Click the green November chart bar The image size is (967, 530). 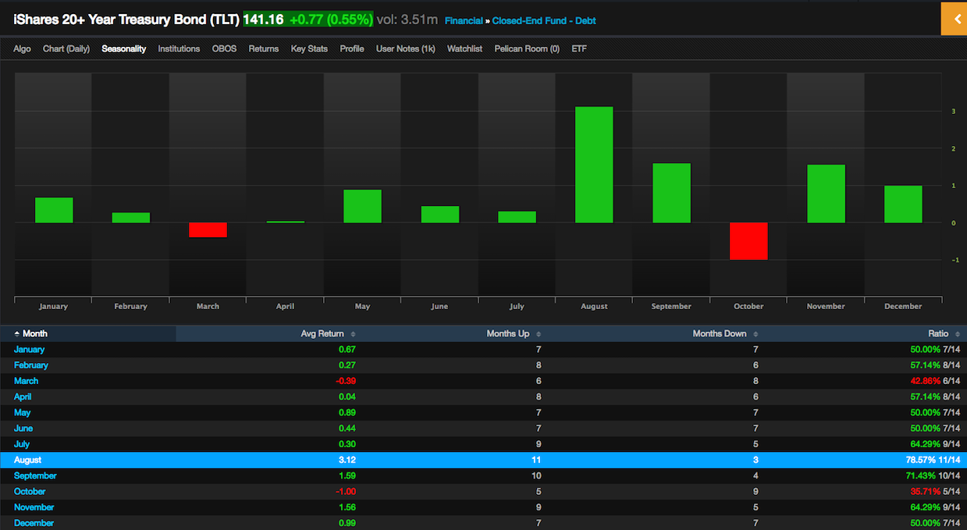[x=826, y=194]
